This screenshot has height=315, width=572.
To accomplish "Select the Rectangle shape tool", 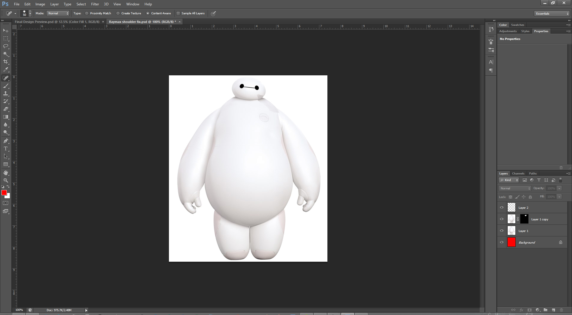I will (6, 164).
